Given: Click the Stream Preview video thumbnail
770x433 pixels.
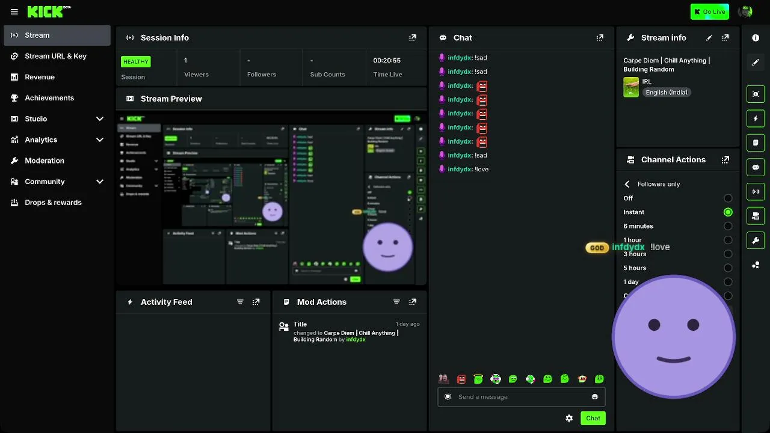Looking at the screenshot, I should [x=271, y=198].
